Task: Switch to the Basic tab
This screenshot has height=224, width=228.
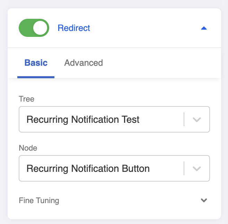Action: (36, 63)
